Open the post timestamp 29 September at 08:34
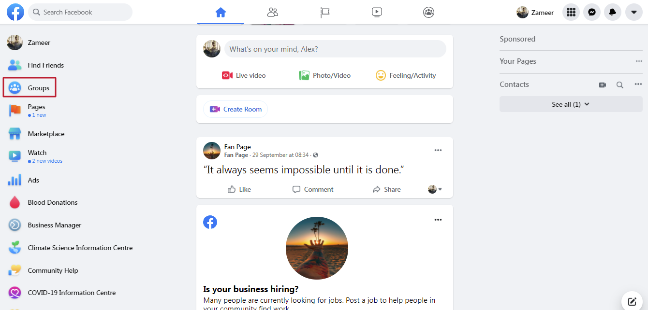648x310 pixels. (x=280, y=155)
